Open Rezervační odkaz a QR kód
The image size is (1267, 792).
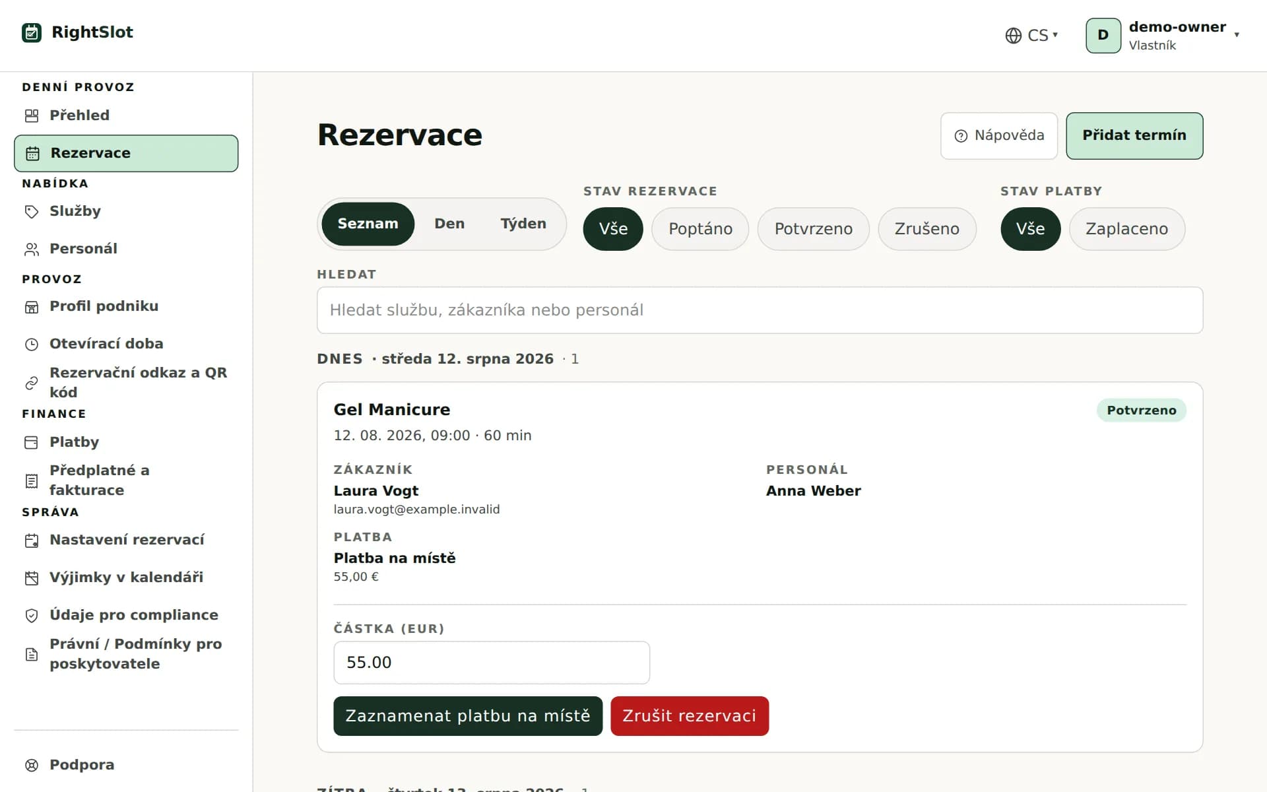click(126, 383)
